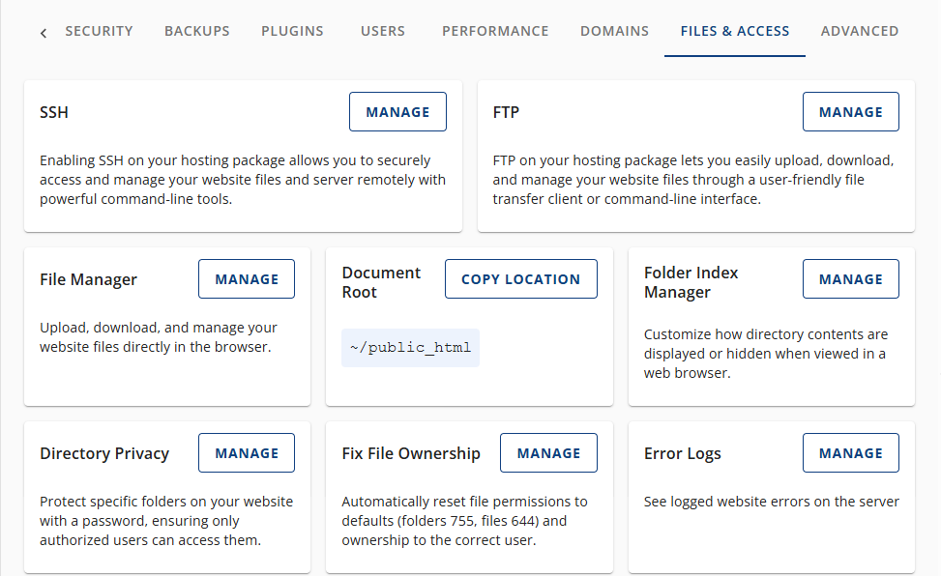Select the Plugins tab

point(292,31)
